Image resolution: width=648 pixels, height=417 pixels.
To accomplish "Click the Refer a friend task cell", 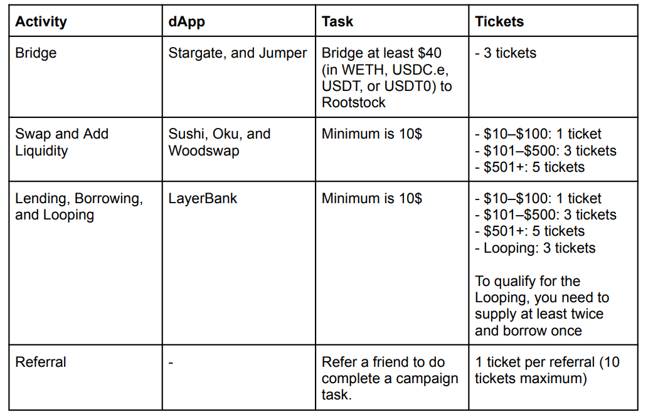I will [x=392, y=377].
